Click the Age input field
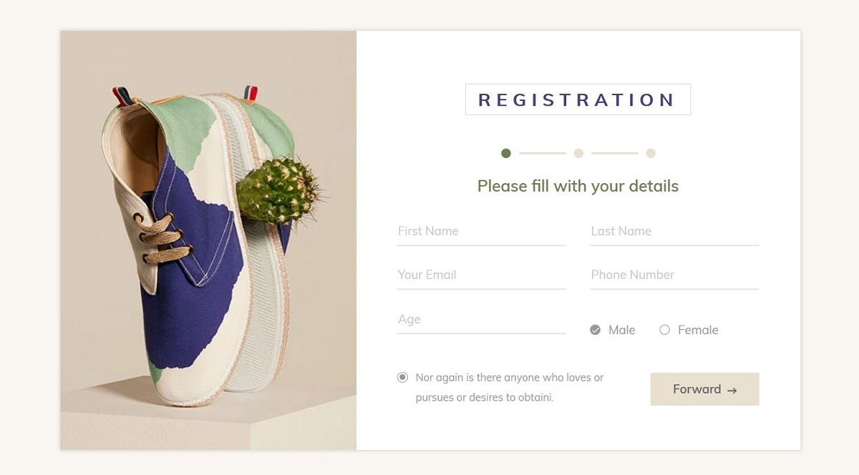Image resolution: width=859 pixels, height=475 pixels. [x=481, y=320]
